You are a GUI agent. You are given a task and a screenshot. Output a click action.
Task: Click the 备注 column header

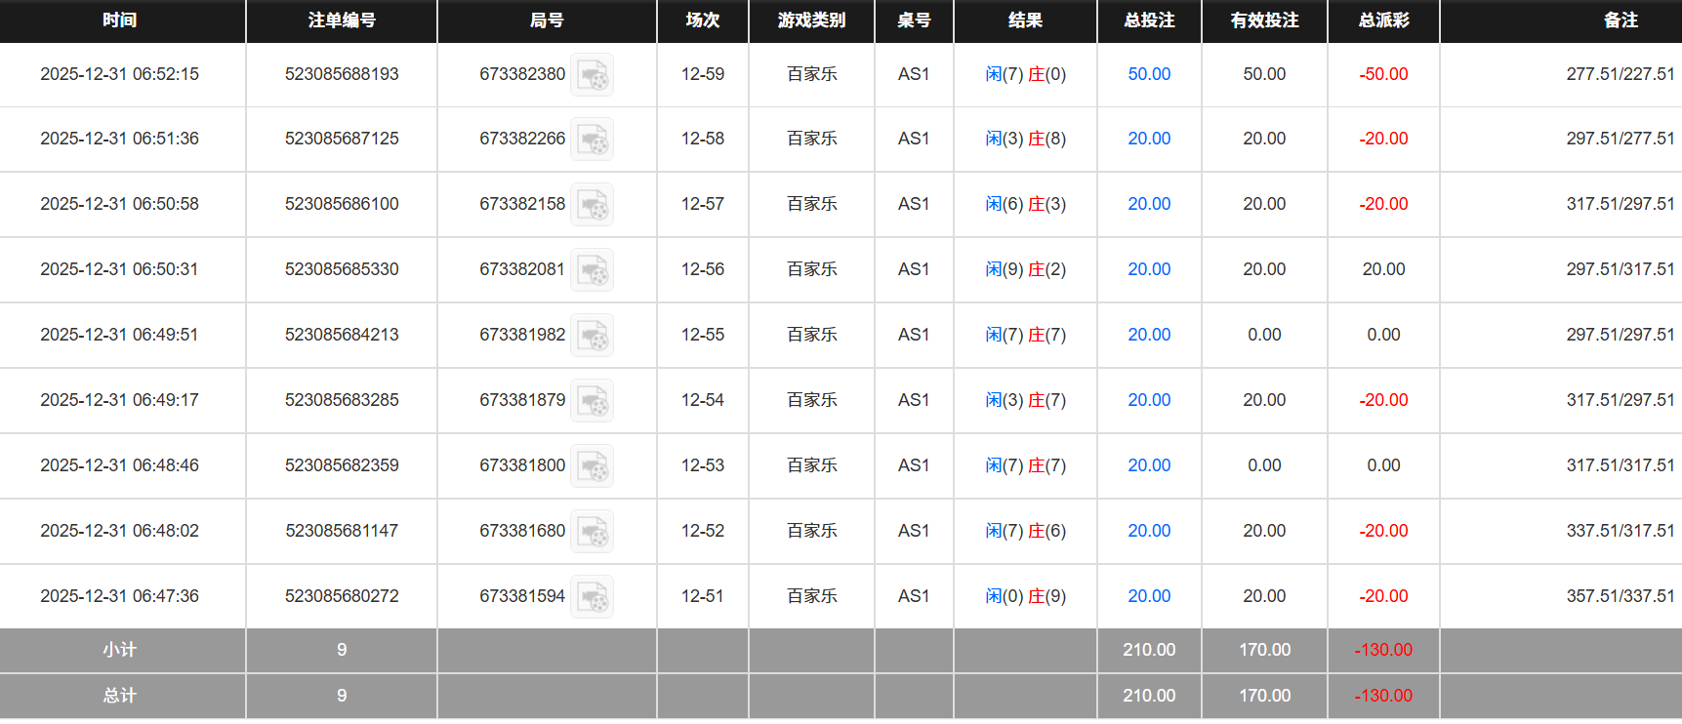1620,20
